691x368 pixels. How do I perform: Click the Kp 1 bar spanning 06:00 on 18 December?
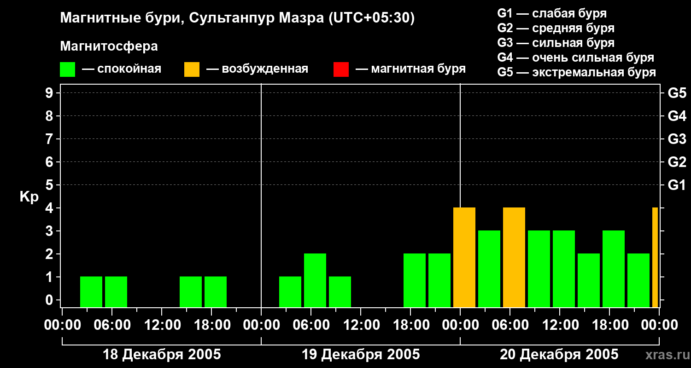point(116,292)
